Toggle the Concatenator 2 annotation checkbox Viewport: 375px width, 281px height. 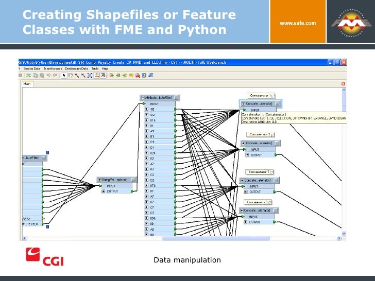[x=272, y=135]
